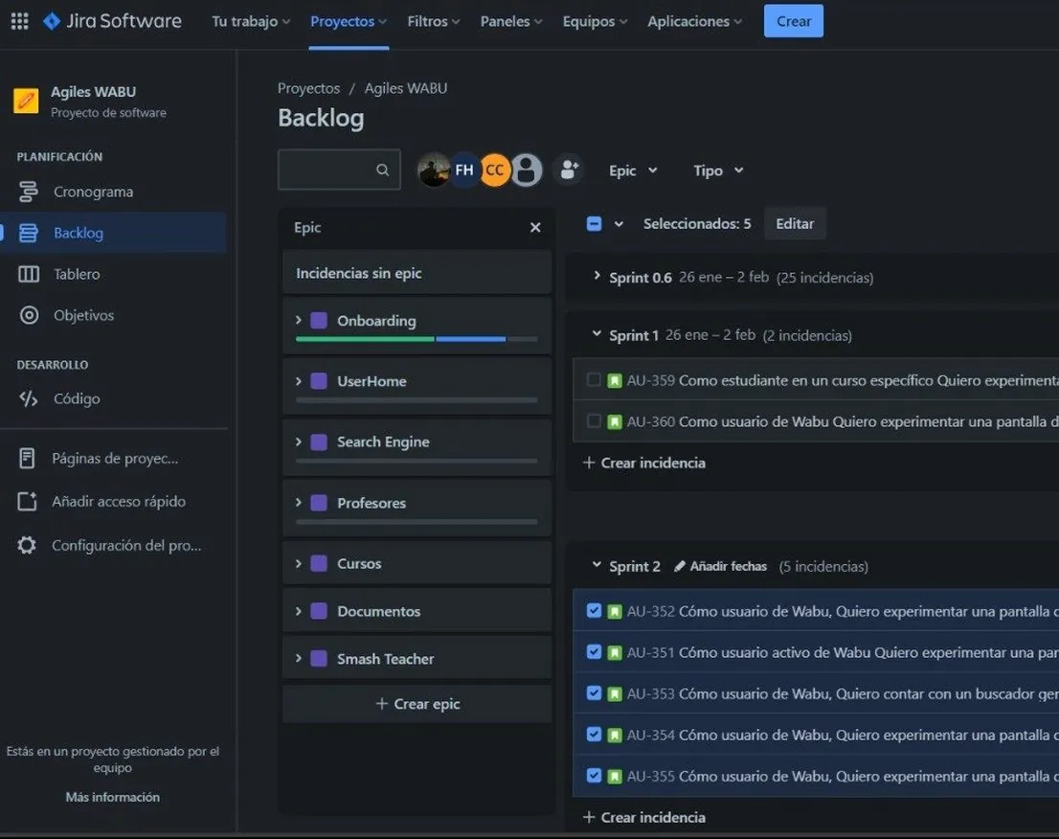Click Crear incidencia under Sprint 1
Image resolution: width=1059 pixels, height=839 pixels.
pyautogui.click(x=644, y=463)
